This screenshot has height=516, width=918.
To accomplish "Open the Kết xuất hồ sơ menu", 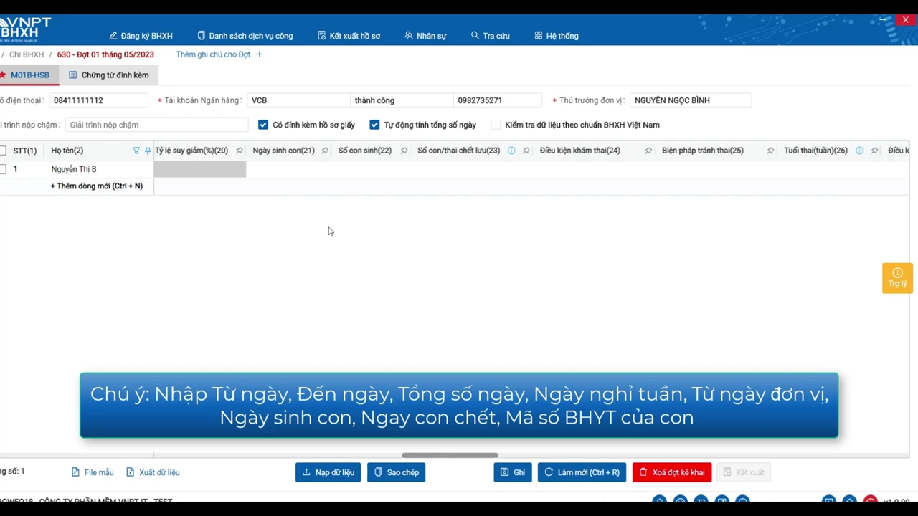I will coord(349,36).
